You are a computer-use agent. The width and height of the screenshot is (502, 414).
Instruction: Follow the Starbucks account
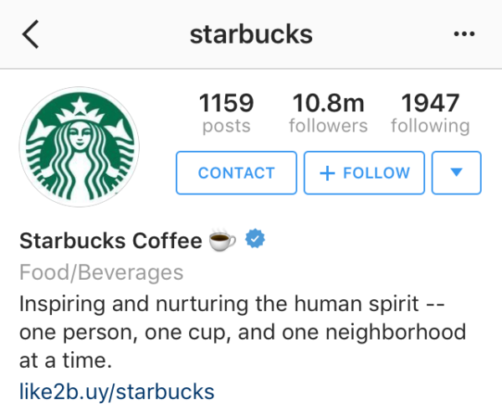click(x=364, y=173)
